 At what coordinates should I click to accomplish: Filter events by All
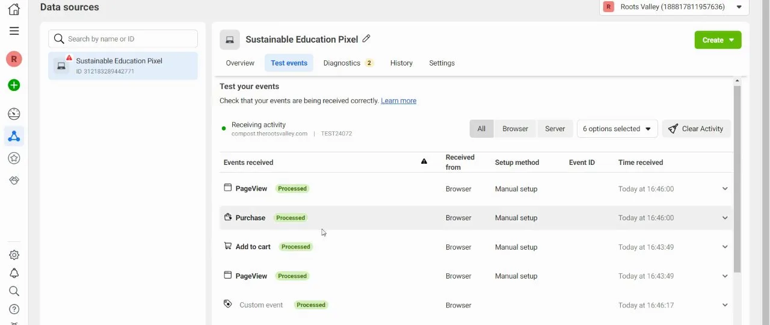[481, 129]
